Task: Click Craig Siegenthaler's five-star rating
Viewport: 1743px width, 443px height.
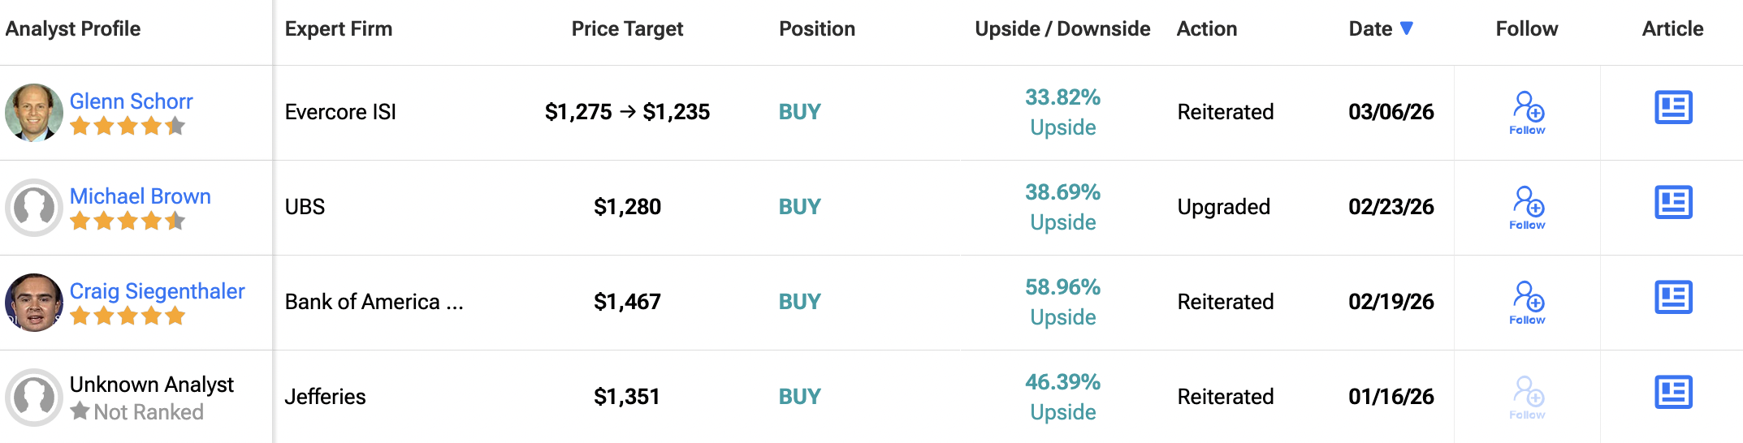Action: (x=128, y=316)
